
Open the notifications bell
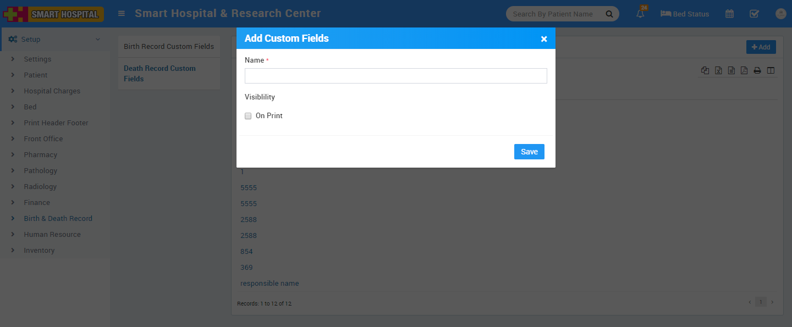(x=640, y=14)
